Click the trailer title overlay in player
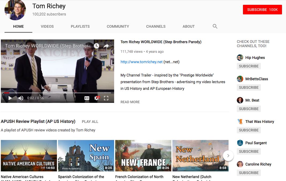The width and height of the screenshot is (286, 181). coord(48,46)
